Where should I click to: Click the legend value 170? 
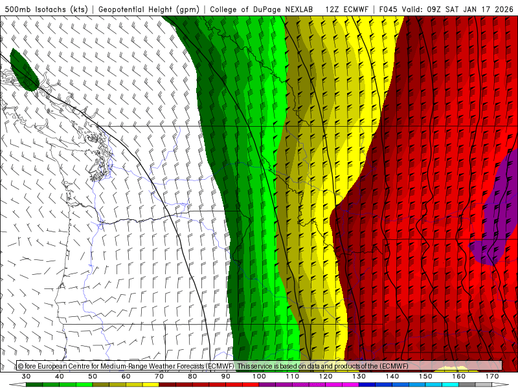click(492, 376)
